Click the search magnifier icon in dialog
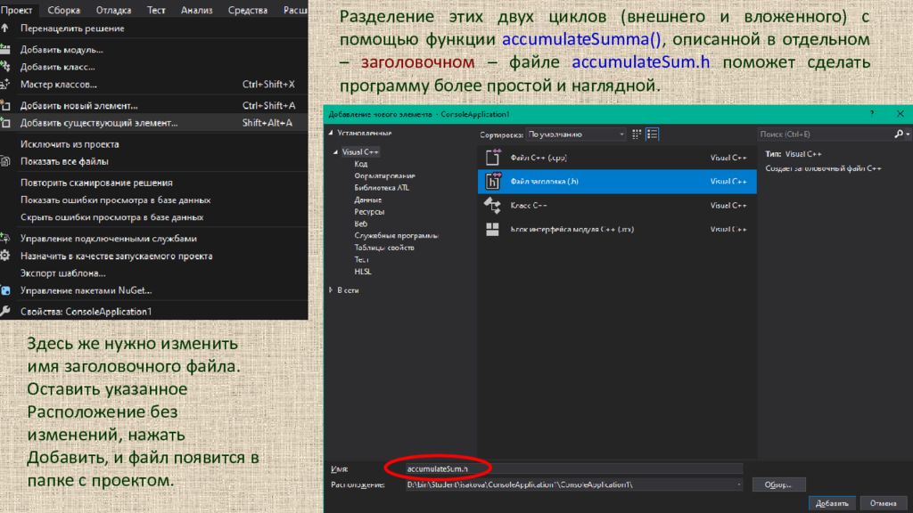Viewport: 913px width, 513px height. [899, 134]
